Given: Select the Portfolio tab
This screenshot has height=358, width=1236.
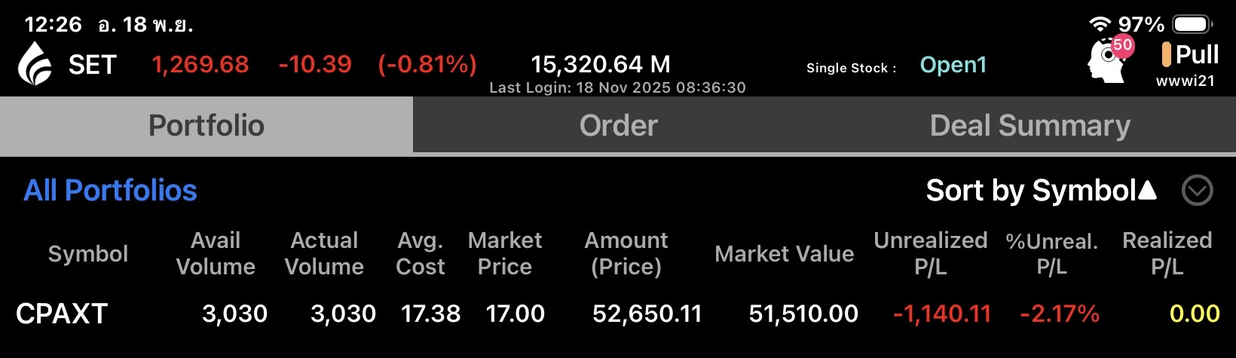Looking at the screenshot, I should pos(206,125).
